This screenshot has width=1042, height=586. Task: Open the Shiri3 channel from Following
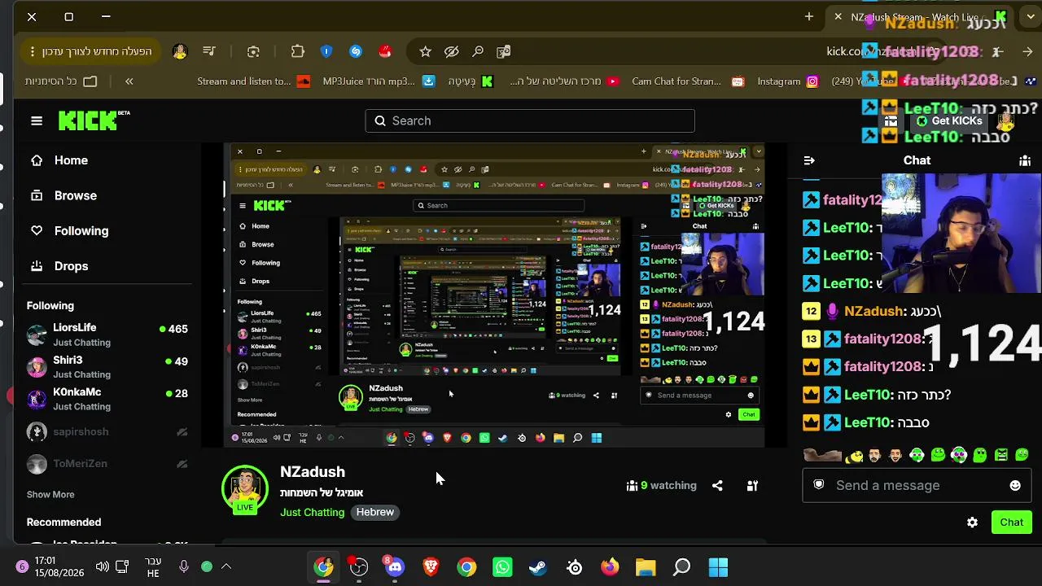click(x=107, y=366)
